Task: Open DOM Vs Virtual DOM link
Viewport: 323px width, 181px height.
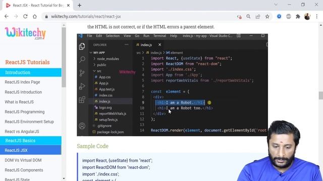Action: [x=23, y=160]
